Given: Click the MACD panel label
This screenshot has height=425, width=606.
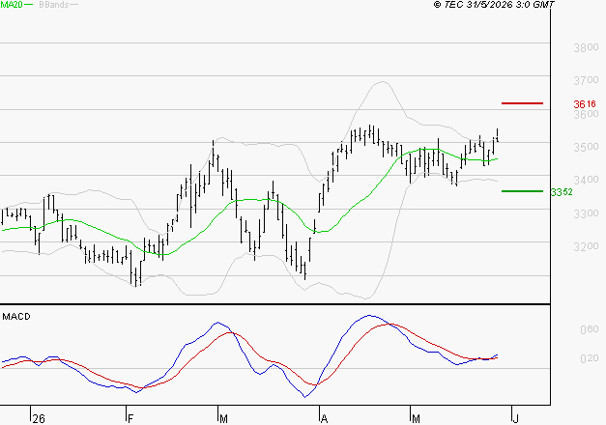Looking at the screenshot, I should [16, 317].
